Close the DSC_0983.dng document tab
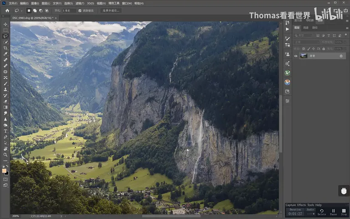The height and width of the screenshot is (219, 350). (x=56, y=18)
